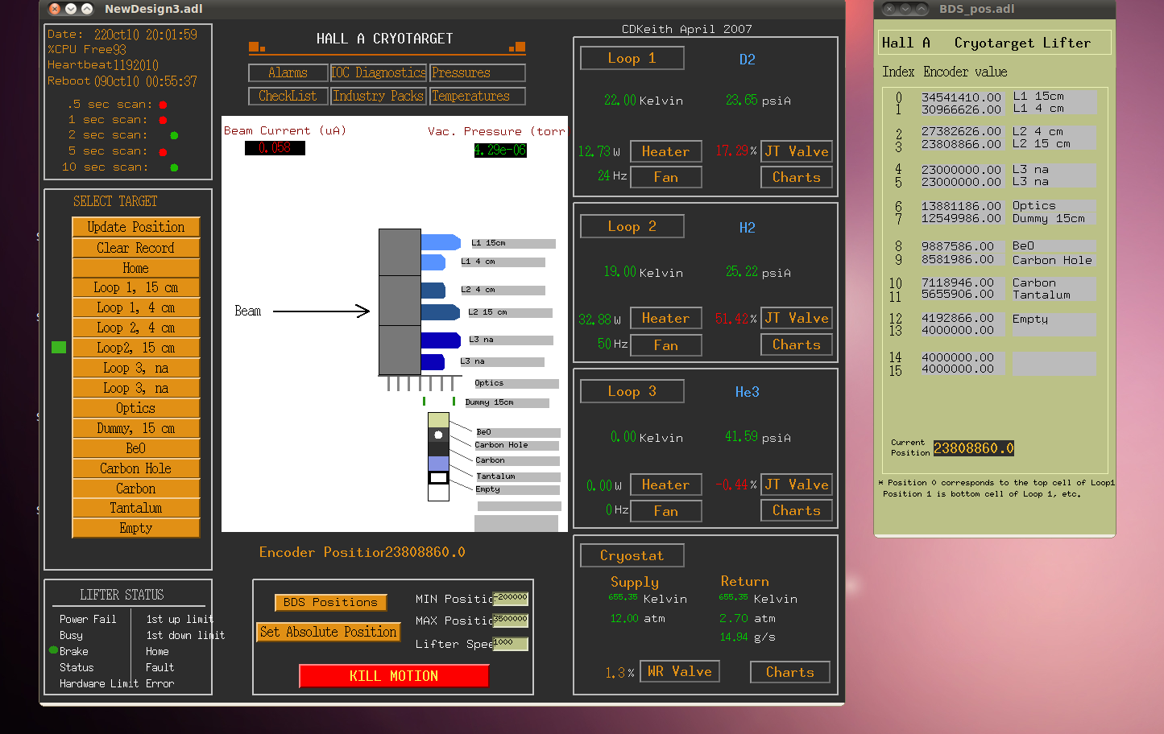Open Charts for Loop 3 He3
The height and width of the screenshot is (734, 1164).
[797, 510]
